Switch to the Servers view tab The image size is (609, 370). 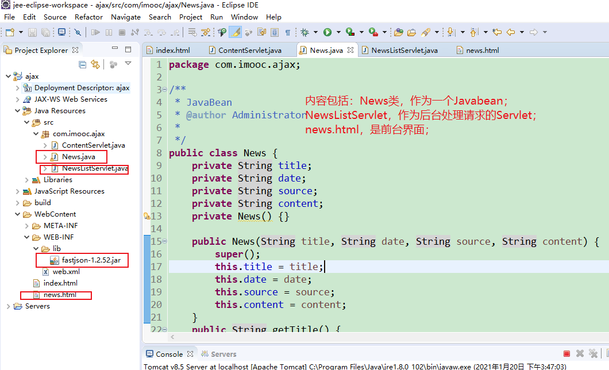[219, 354]
